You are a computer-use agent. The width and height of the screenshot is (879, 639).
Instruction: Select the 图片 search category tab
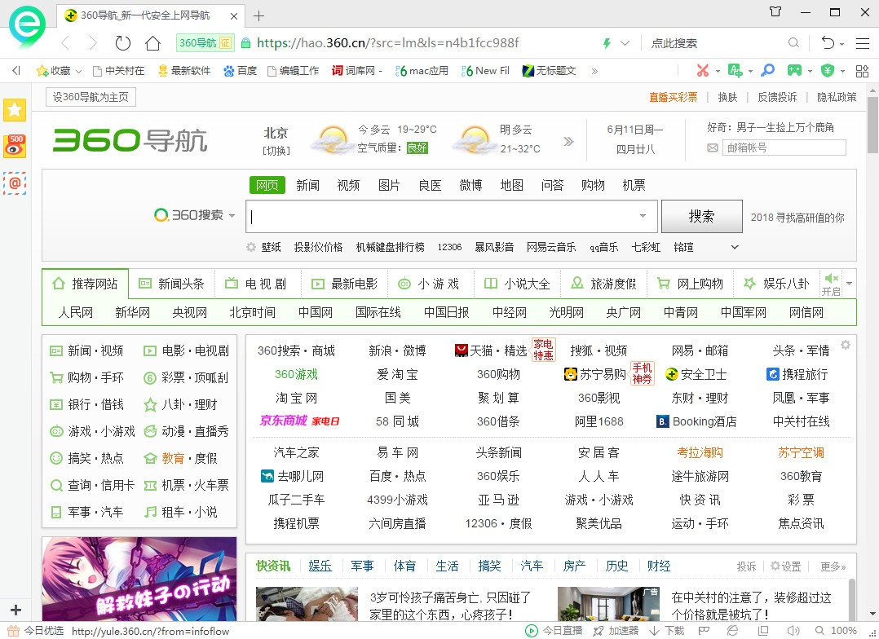(389, 185)
